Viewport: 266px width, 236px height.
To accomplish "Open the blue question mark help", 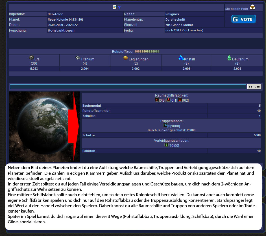I will 119,8.
